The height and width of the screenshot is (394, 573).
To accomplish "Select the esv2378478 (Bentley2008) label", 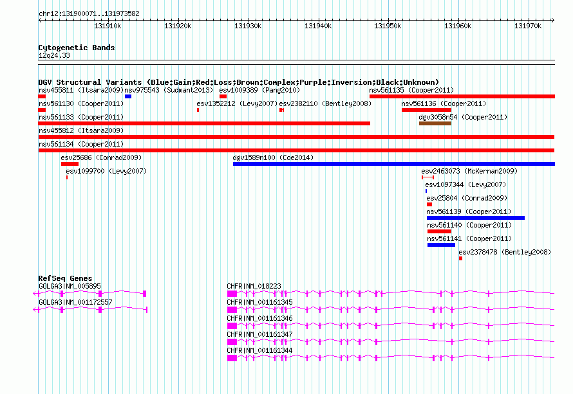I will coord(505,252).
